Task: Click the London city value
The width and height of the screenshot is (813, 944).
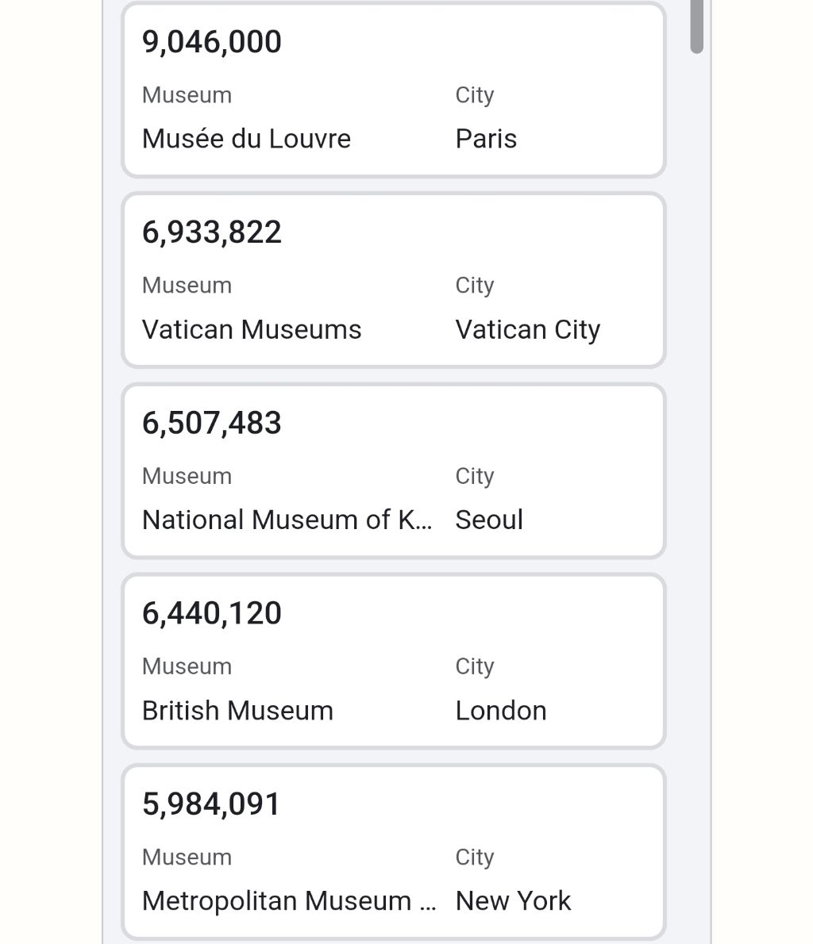Action: (x=501, y=711)
